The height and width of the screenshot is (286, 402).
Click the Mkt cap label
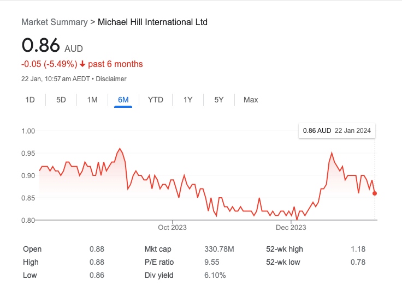[158, 249]
